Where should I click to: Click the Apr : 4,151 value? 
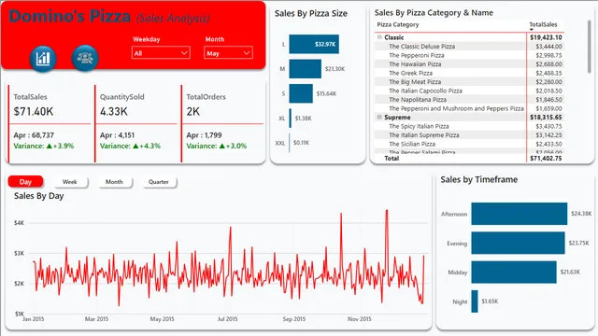click(117, 135)
